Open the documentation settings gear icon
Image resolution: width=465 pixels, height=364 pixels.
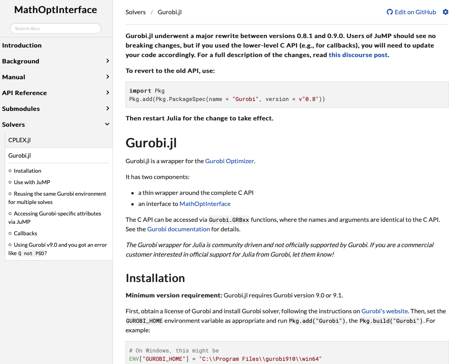click(x=446, y=12)
